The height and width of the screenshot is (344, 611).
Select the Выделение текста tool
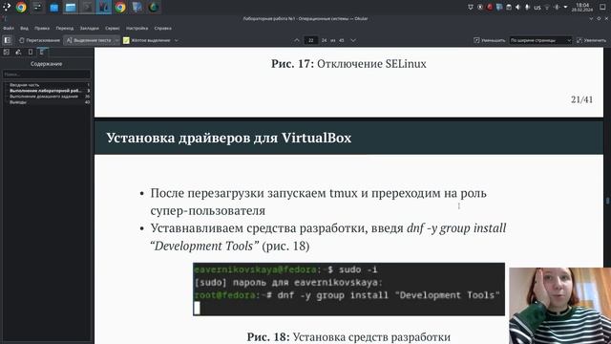(x=89, y=40)
